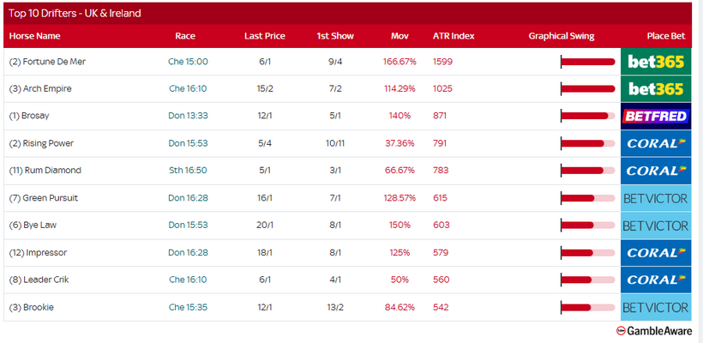The height and width of the screenshot is (343, 703).
Task: Click Coral logo for Rising Power
Action: [656, 143]
